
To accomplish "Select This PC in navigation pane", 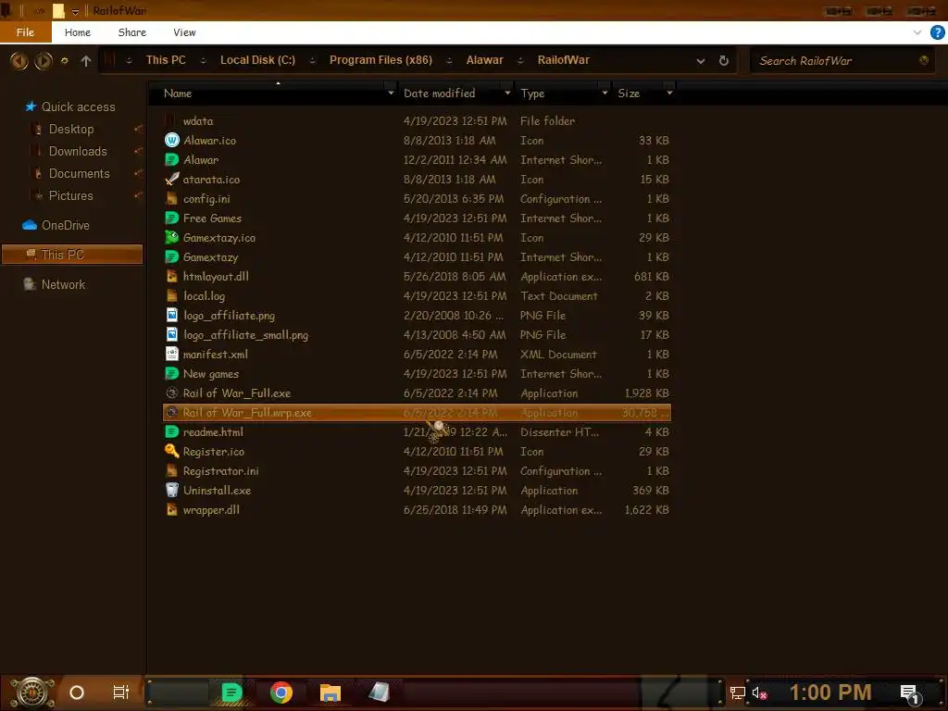I will (x=72, y=255).
